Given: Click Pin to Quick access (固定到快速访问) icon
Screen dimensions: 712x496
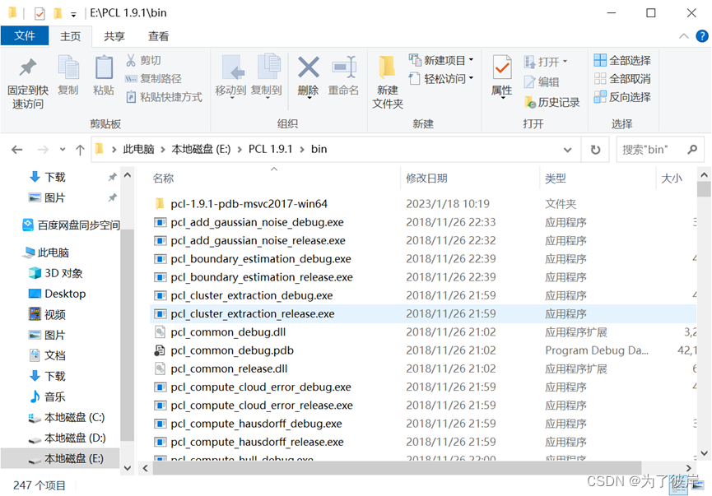Looking at the screenshot, I should click(x=28, y=68).
